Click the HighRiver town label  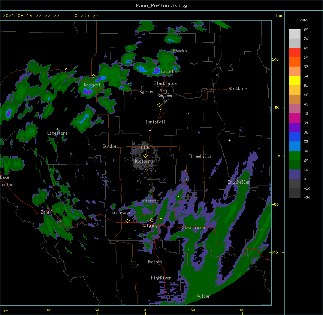161,278
